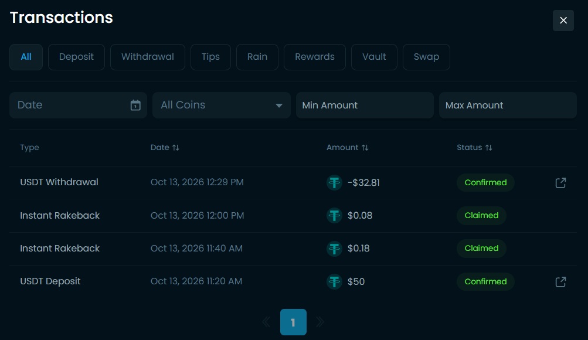Viewport: 588px width, 340px height.
Task: Open the Tips tab
Action: [210, 57]
